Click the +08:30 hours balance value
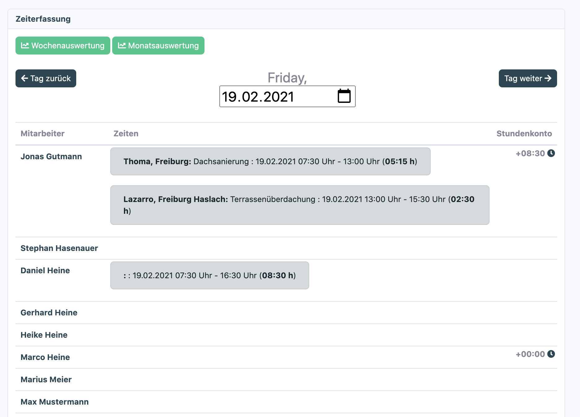580x417 pixels. point(530,153)
